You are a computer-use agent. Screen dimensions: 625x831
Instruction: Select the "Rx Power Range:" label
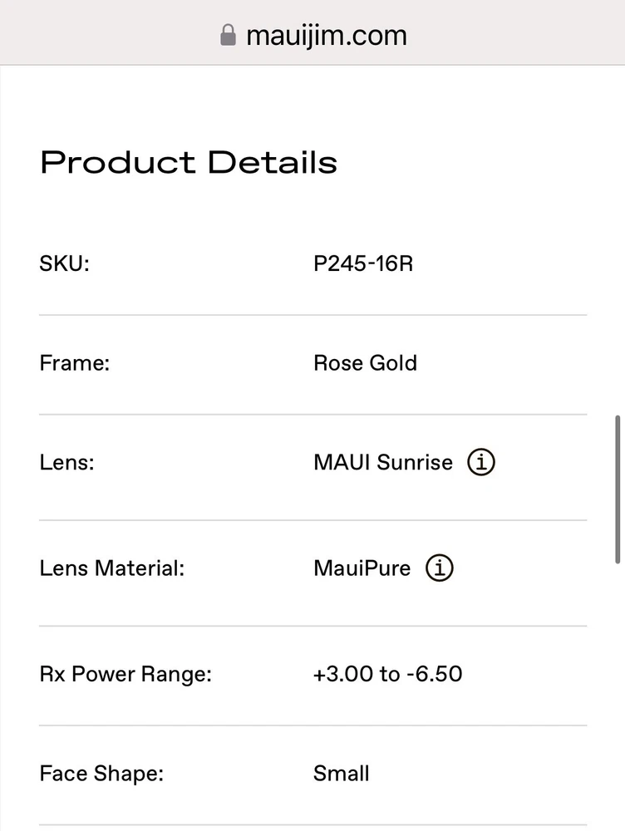[x=125, y=673]
